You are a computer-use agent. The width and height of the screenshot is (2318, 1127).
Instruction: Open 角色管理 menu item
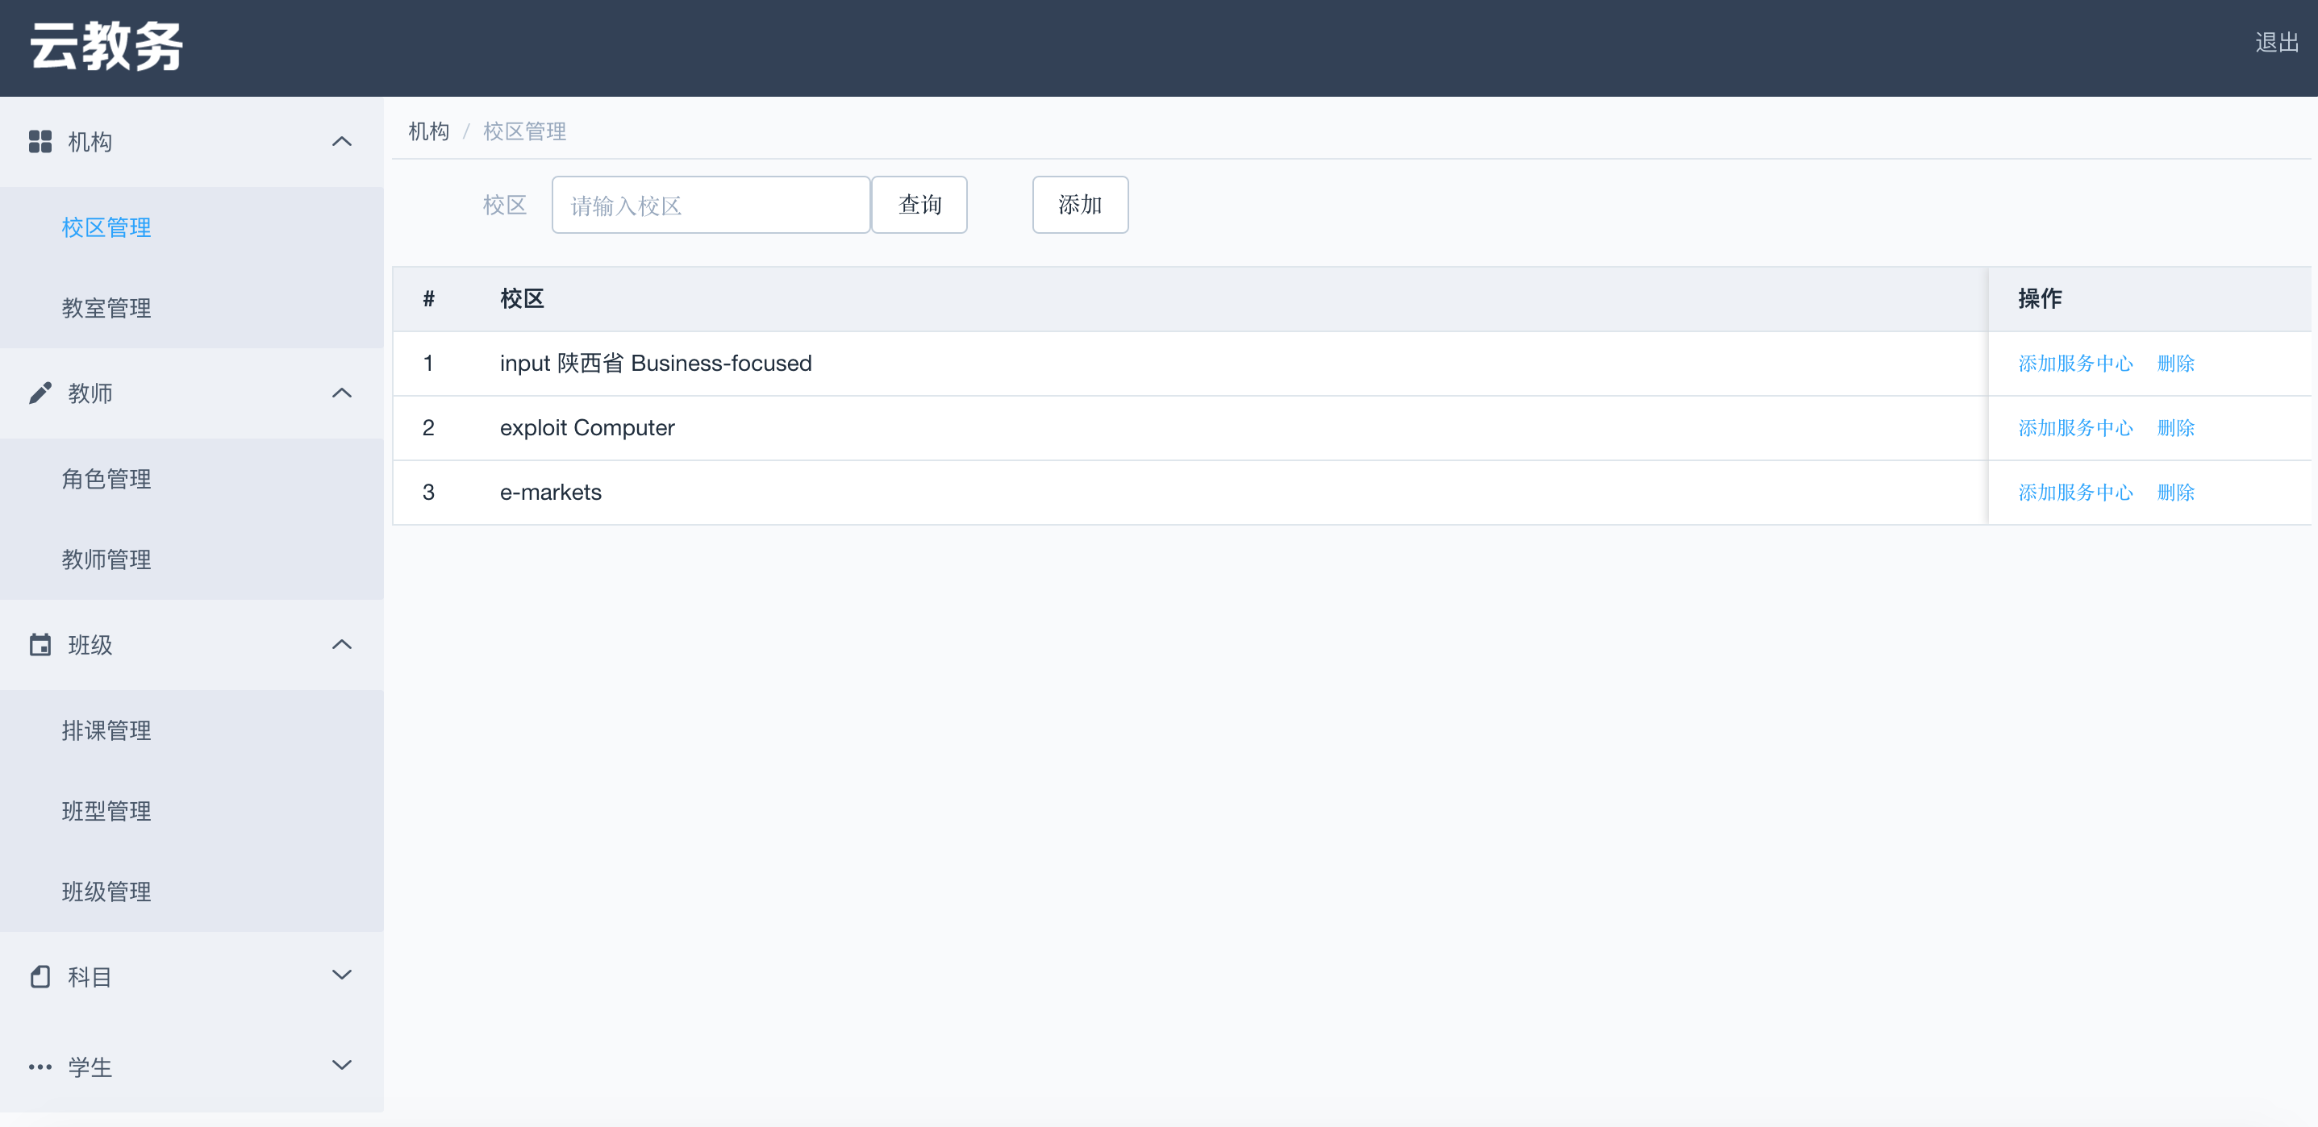click(x=106, y=480)
